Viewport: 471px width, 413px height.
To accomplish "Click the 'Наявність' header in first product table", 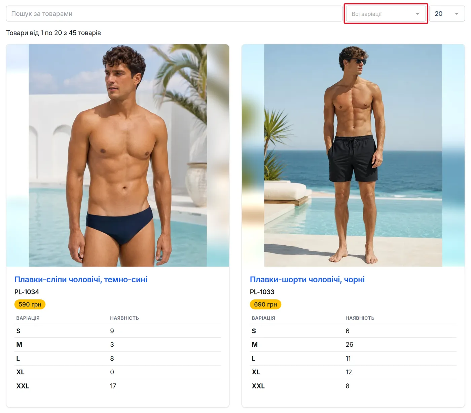I will tap(124, 318).
